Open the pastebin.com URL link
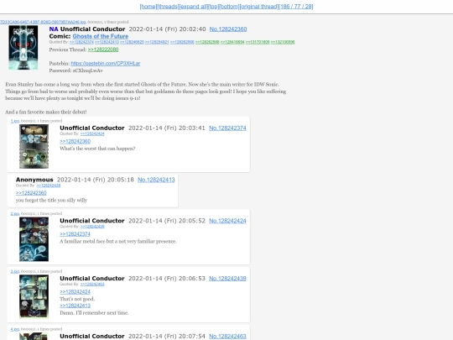 pyautogui.click(x=106, y=63)
